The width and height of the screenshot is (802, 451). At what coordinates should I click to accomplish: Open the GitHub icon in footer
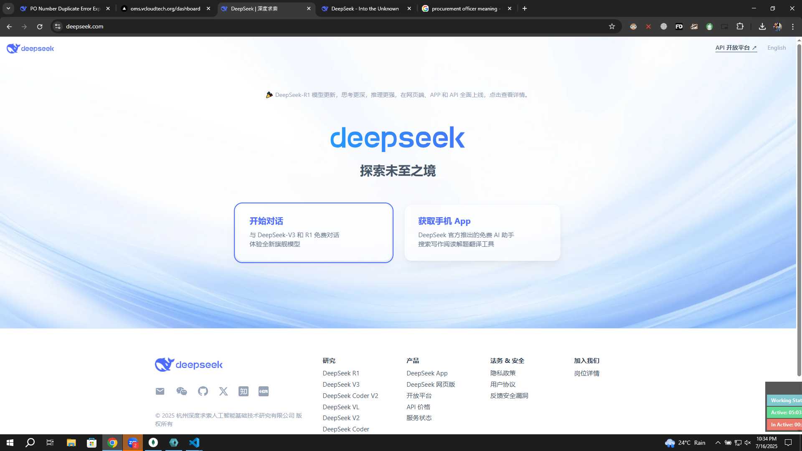click(x=203, y=391)
